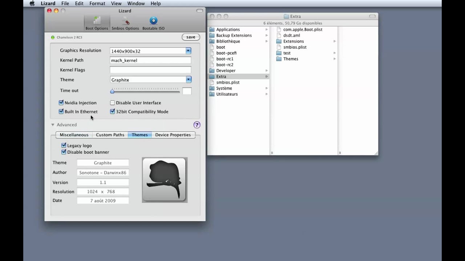Collapse the Advanced disclosure triangle
The image size is (465, 261).
pyautogui.click(x=53, y=125)
